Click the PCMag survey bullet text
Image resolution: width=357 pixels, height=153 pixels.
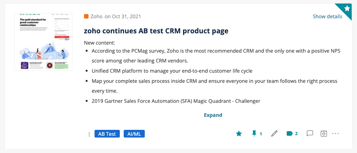(x=216, y=56)
